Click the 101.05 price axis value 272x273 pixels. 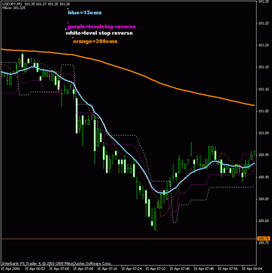(264, 111)
